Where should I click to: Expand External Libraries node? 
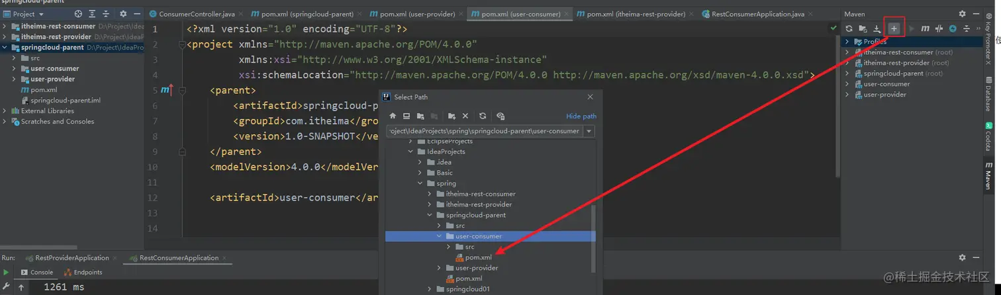5,111
